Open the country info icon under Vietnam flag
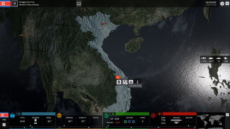The height and width of the screenshot is (129, 230). pyautogui.click(x=119, y=82)
